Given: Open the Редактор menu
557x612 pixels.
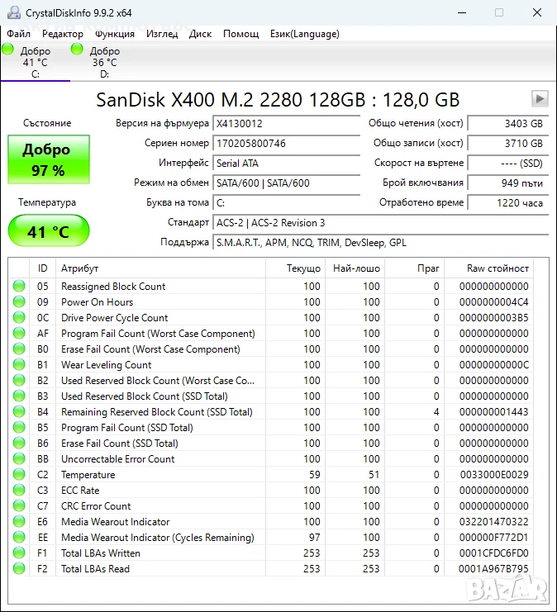Looking at the screenshot, I should tap(63, 34).
